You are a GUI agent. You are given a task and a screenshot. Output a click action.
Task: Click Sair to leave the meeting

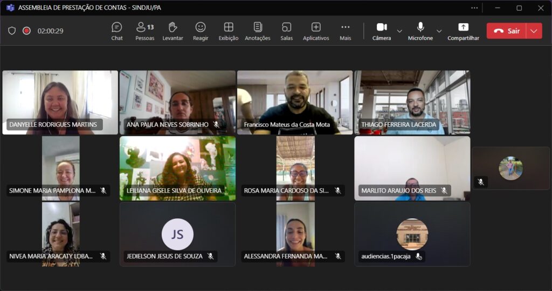pyautogui.click(x=506, y=31)
